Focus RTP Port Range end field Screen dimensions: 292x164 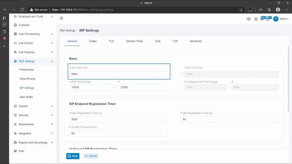click(143, 87)
